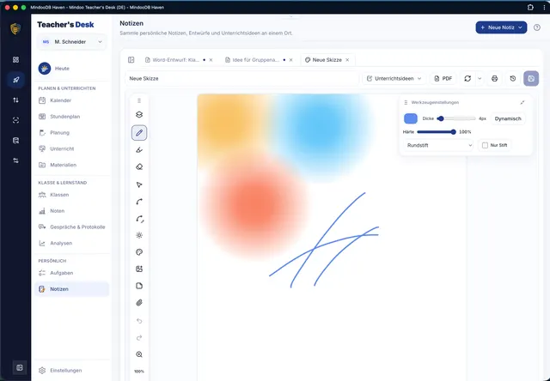This screenshot has width=550, height=381.
Task: Choose the pointer selection tool
Action: click(139, 184)
